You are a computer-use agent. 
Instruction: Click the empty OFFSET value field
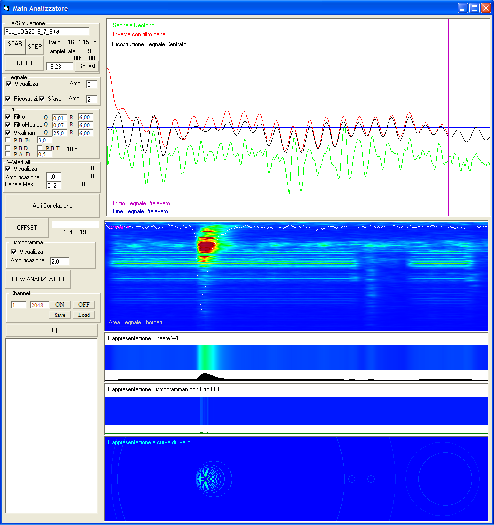pyautogui.click(x=75, y=224)
